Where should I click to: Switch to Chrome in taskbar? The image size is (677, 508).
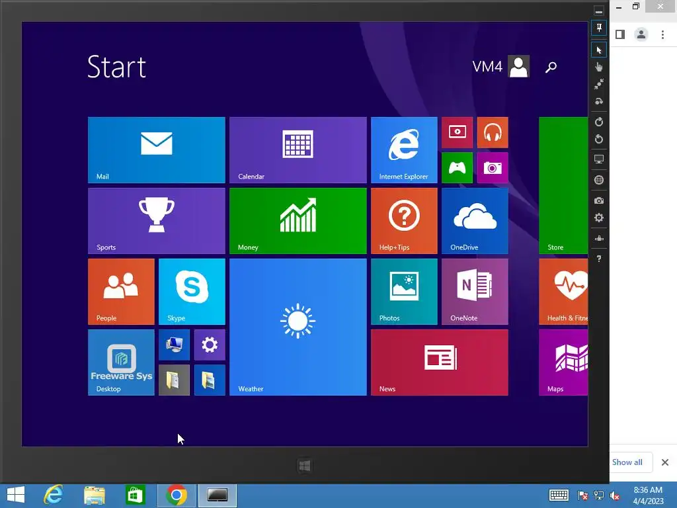click(x=176, y=495)
